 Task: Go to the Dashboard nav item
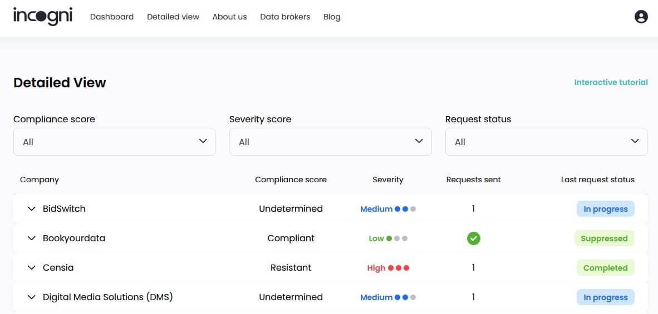[112, 17]
